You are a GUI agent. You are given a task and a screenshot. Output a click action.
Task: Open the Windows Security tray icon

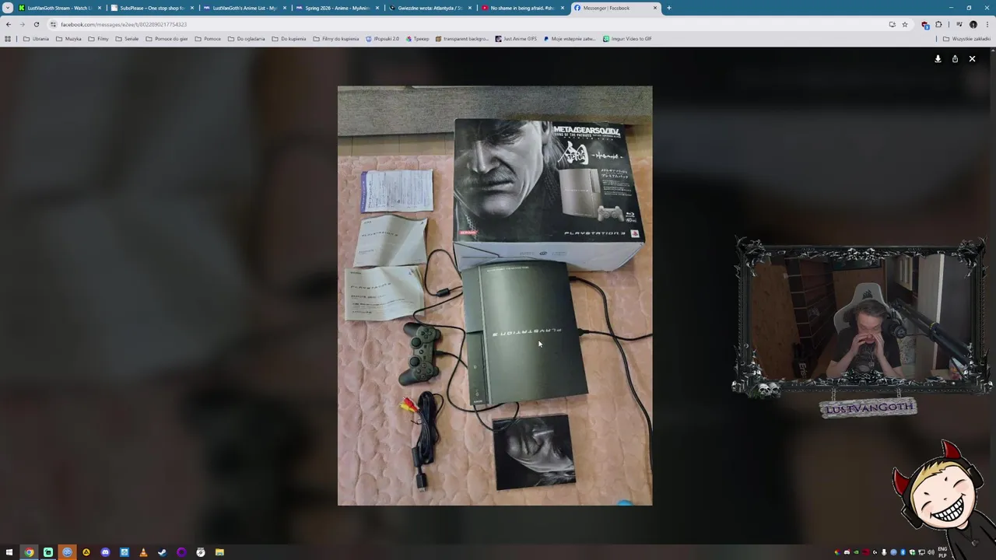tap(912, 552)
